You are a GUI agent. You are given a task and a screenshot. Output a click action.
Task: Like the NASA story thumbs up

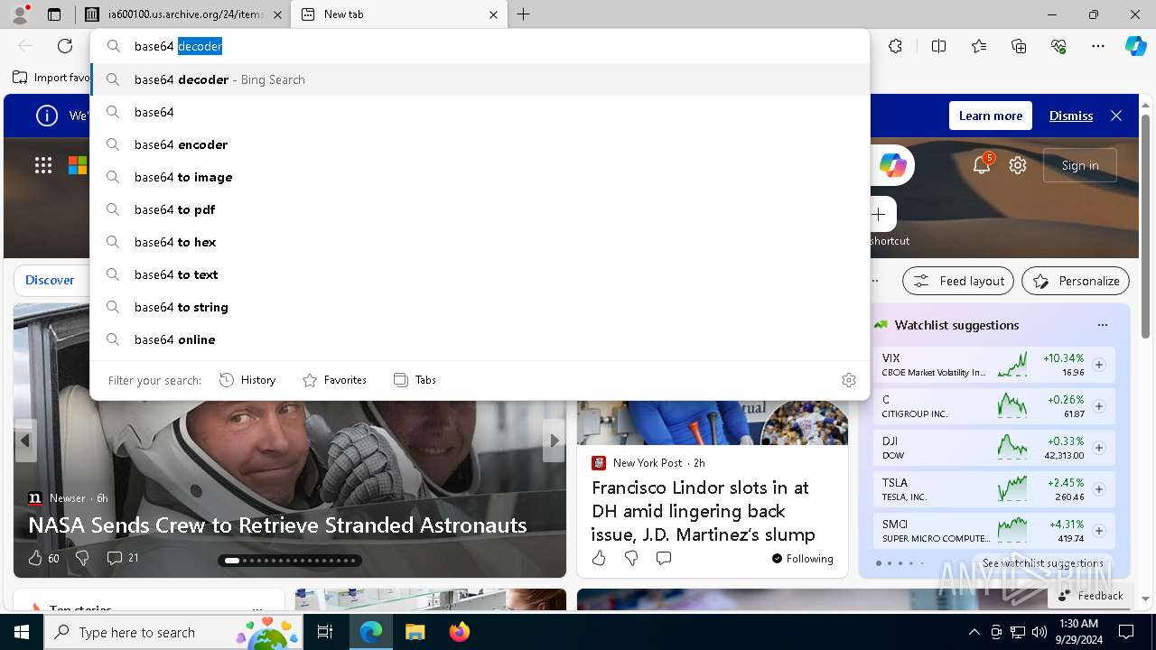tap(35, 558)
